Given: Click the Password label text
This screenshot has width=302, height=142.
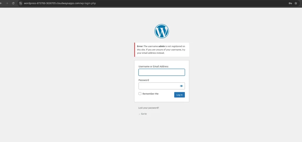Looking at the screenshot, I should coord(144,80).
